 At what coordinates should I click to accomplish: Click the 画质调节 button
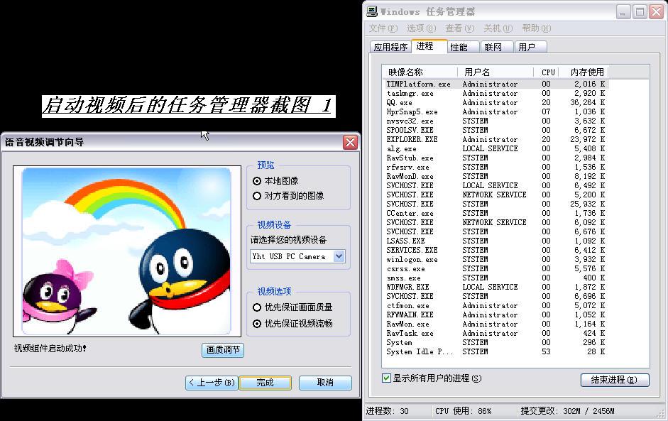click(x=223, y=350)
